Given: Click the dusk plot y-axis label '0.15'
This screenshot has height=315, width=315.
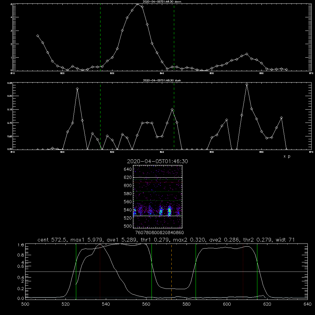Looking at the screenshot, I should click(x=10, y=110).
